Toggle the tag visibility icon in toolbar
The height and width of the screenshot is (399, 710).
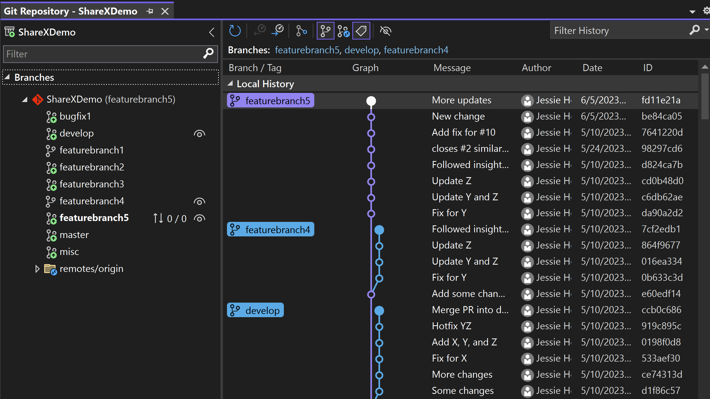tap(362, 31)
